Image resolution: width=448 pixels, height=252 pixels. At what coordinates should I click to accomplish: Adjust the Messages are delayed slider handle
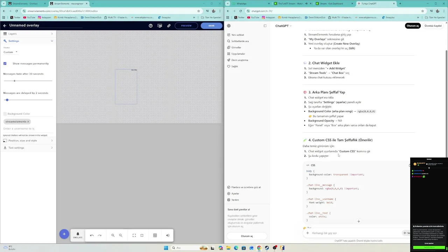[7, 100]
